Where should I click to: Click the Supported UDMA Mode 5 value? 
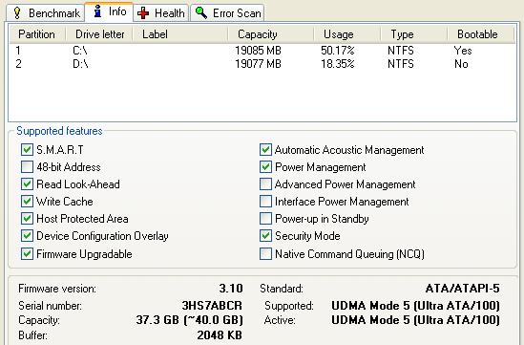[416, 306]
